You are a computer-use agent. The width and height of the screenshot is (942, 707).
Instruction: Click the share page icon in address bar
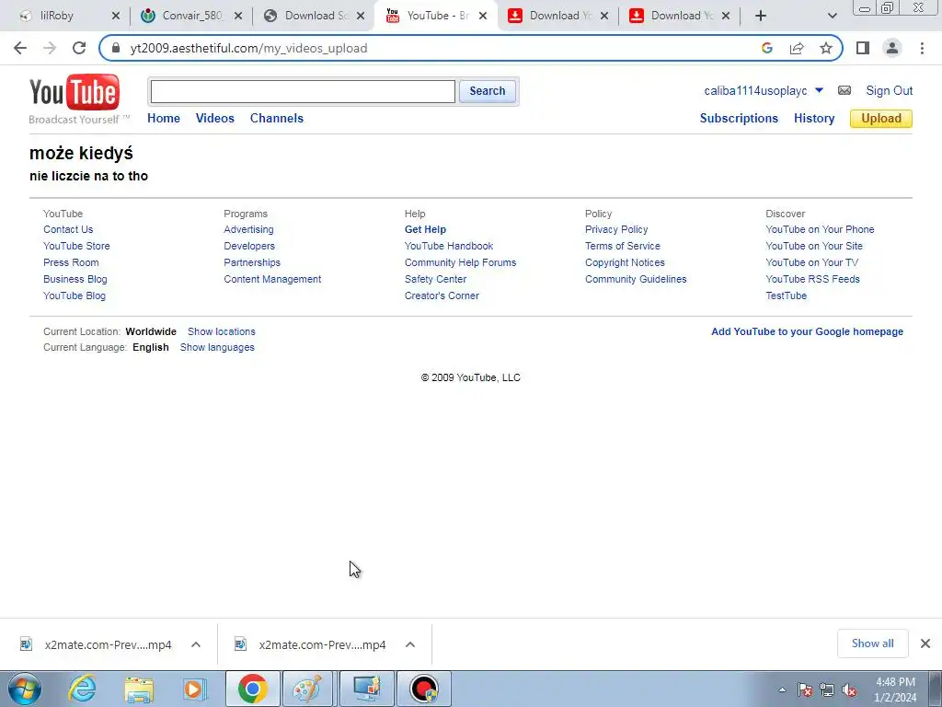click(x=797, y=48)
